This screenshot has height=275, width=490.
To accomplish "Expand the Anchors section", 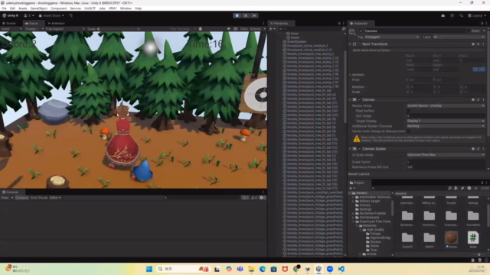I will pos(351,75).
